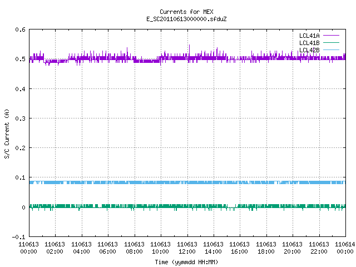The width and height of the screenshot is (356, 267).
Task: Click the x-axis tick '110613 16:00'
Action: pos(240,248)
